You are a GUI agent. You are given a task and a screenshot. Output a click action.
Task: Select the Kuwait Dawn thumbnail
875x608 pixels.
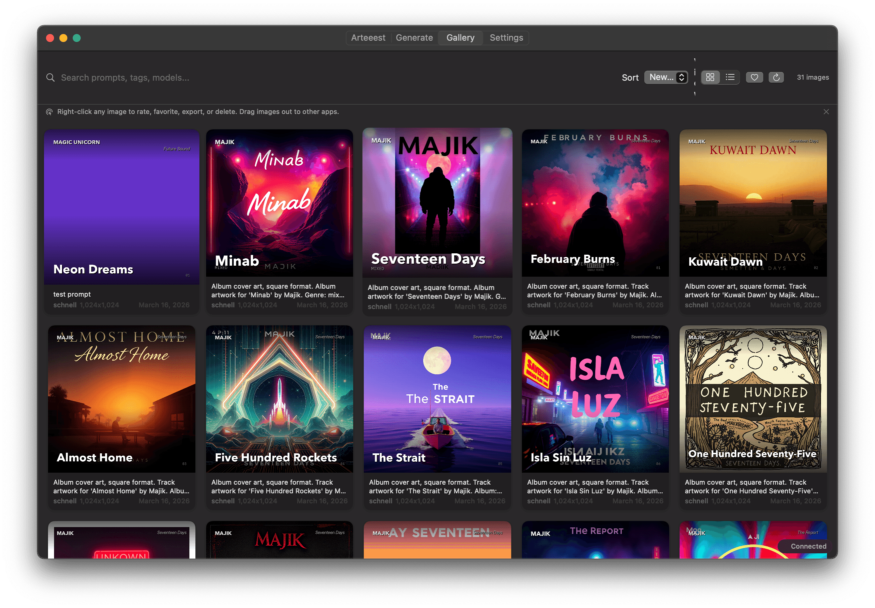(x=753, y=203)
